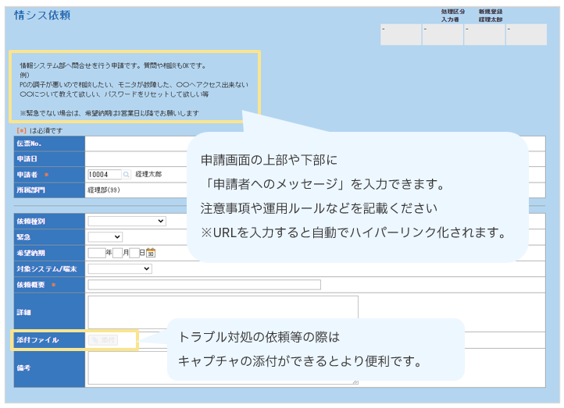This screenshot has width=564, height=408.
Task: Click the third approval stamp box
Action: pyautogui.click(x=484, y=34)
